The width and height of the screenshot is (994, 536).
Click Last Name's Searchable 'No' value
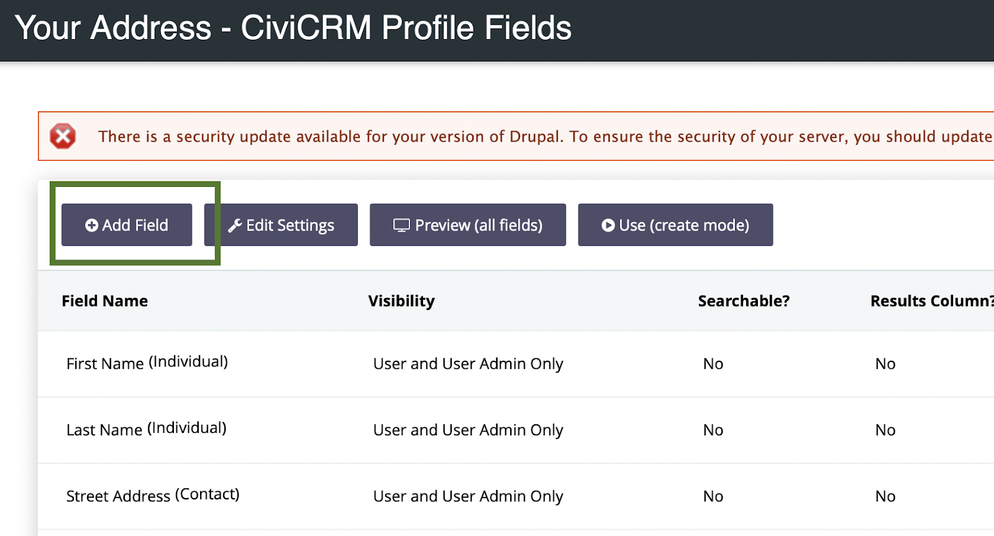[x=713, y=430]
